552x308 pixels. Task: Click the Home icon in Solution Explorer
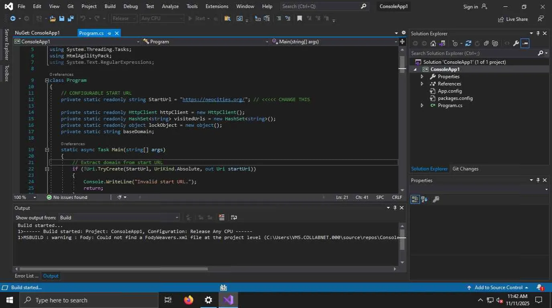point(433,43)
